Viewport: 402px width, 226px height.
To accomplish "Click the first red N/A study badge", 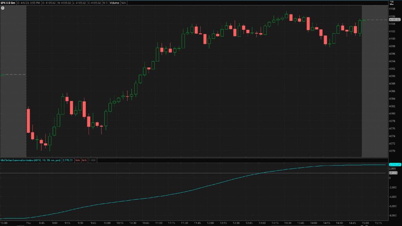I will pos(79,160).
